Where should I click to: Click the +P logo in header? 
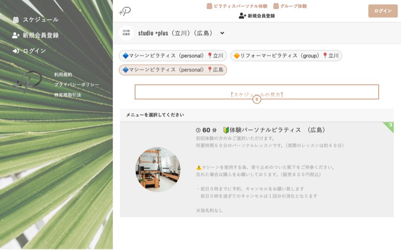[125, 11]
